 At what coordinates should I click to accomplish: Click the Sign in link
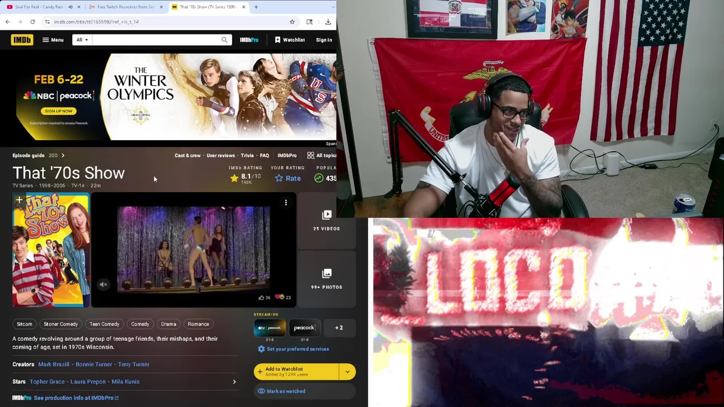click(324, 40)
